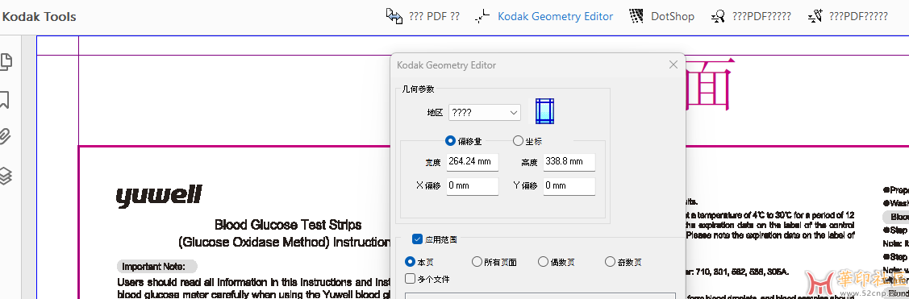
Task: Click the magnifier-and-arrow PDF icon in the toolbar
Action: click(x=719, y=16)
